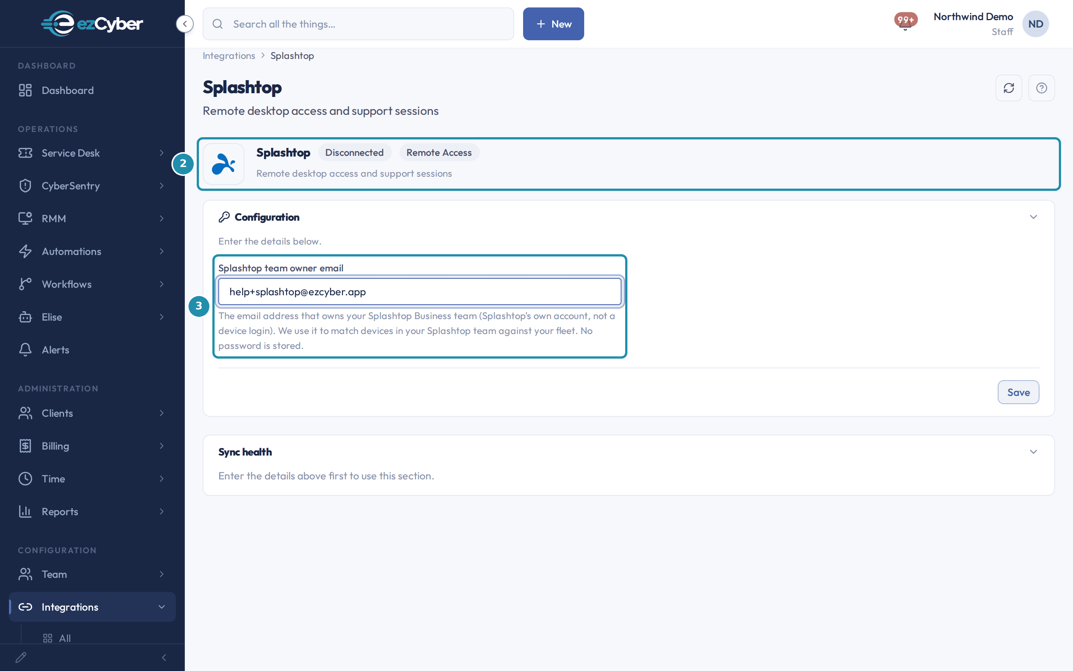Click the search magnifier icon
Screen dimensions: 1073x671
tap(217, 24)
